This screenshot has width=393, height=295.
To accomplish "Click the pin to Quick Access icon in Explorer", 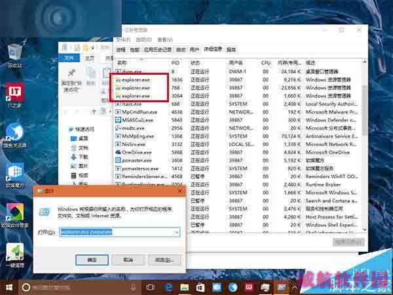I will (x=71, y=73).
